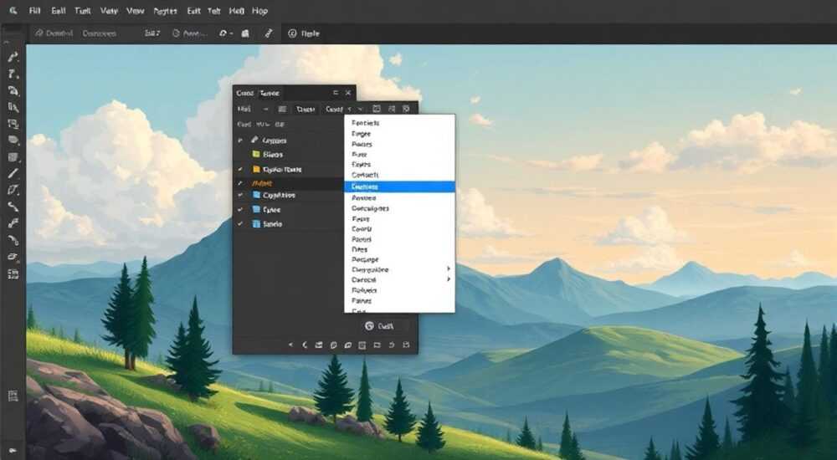This screenshot has width=837, height=460.
Task: Switch to the "Tarete" tab in the floating panel
Action: [x=270, y=93]
